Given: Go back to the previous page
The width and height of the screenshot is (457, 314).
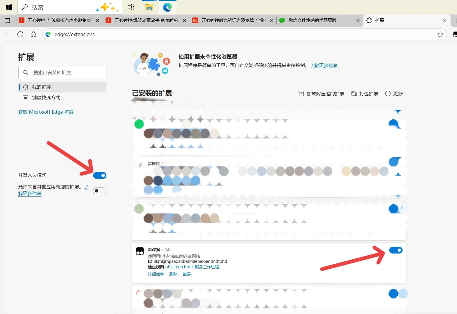Looking at the screenshot, I should [7, 34].
